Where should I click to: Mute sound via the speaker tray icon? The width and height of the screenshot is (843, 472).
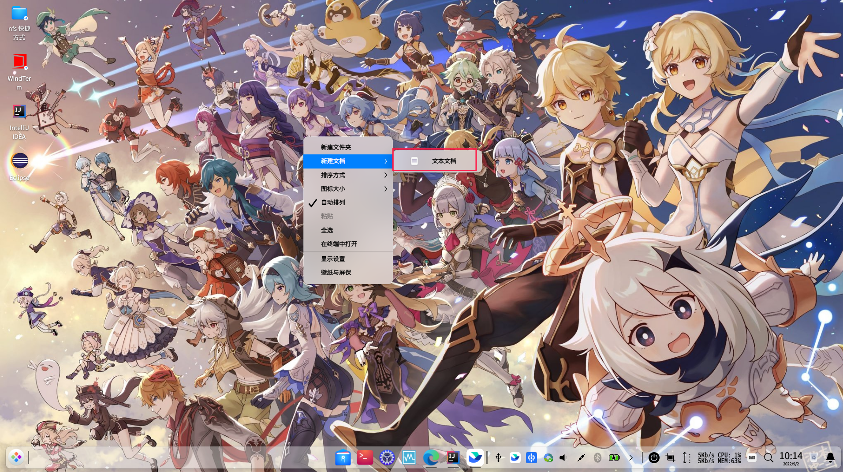(563, 457)
